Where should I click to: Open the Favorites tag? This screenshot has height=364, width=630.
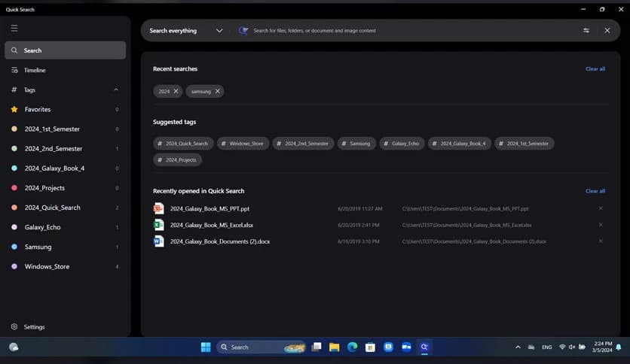click(65, 110)
